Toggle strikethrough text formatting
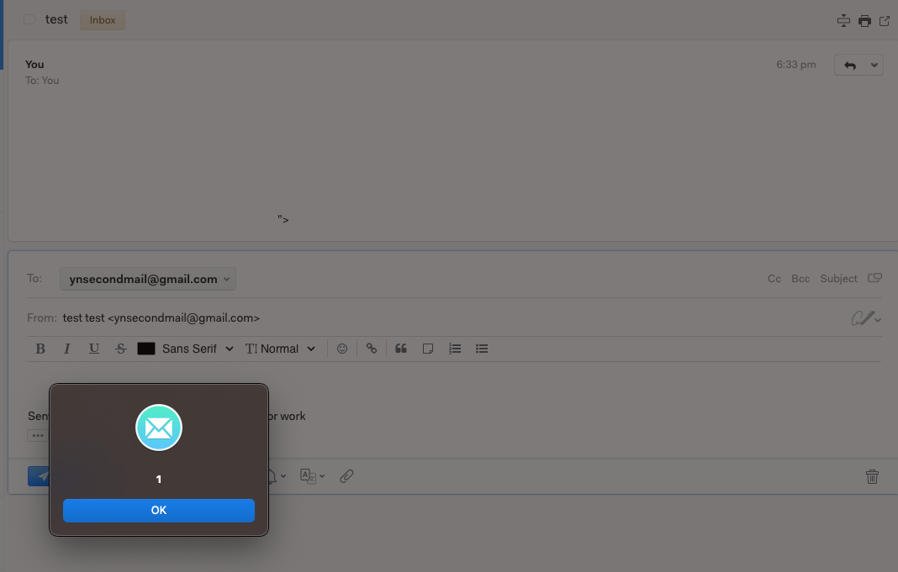 pos(121,349)
